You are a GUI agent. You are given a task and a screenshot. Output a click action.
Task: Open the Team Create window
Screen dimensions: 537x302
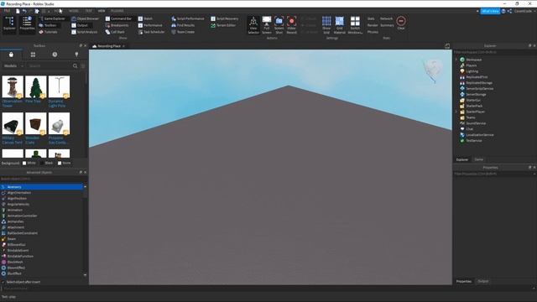pos(183,32)
